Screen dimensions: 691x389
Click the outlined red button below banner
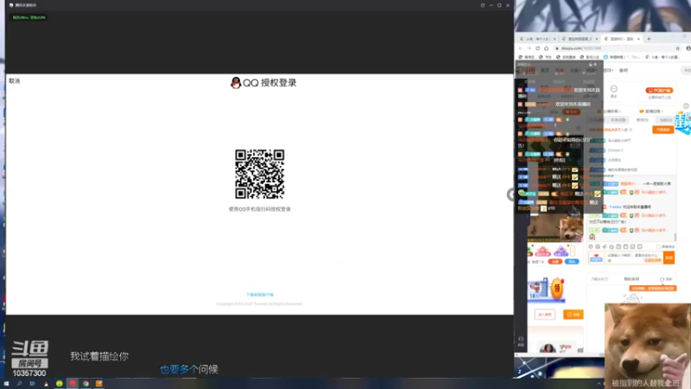coord(545,315)
